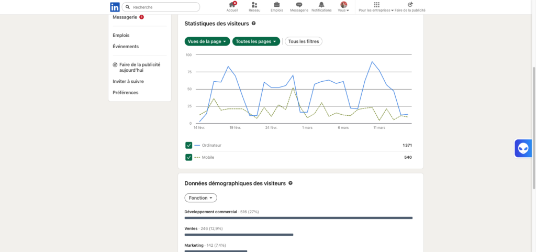Click the Tous les filtres button

click(x=304, y=41)
